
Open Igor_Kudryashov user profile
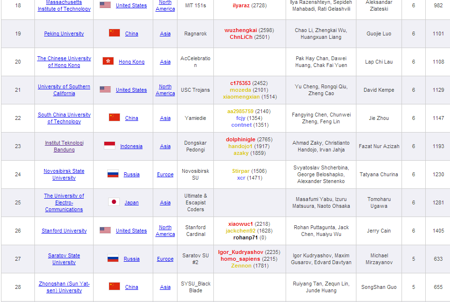point(241,252)
